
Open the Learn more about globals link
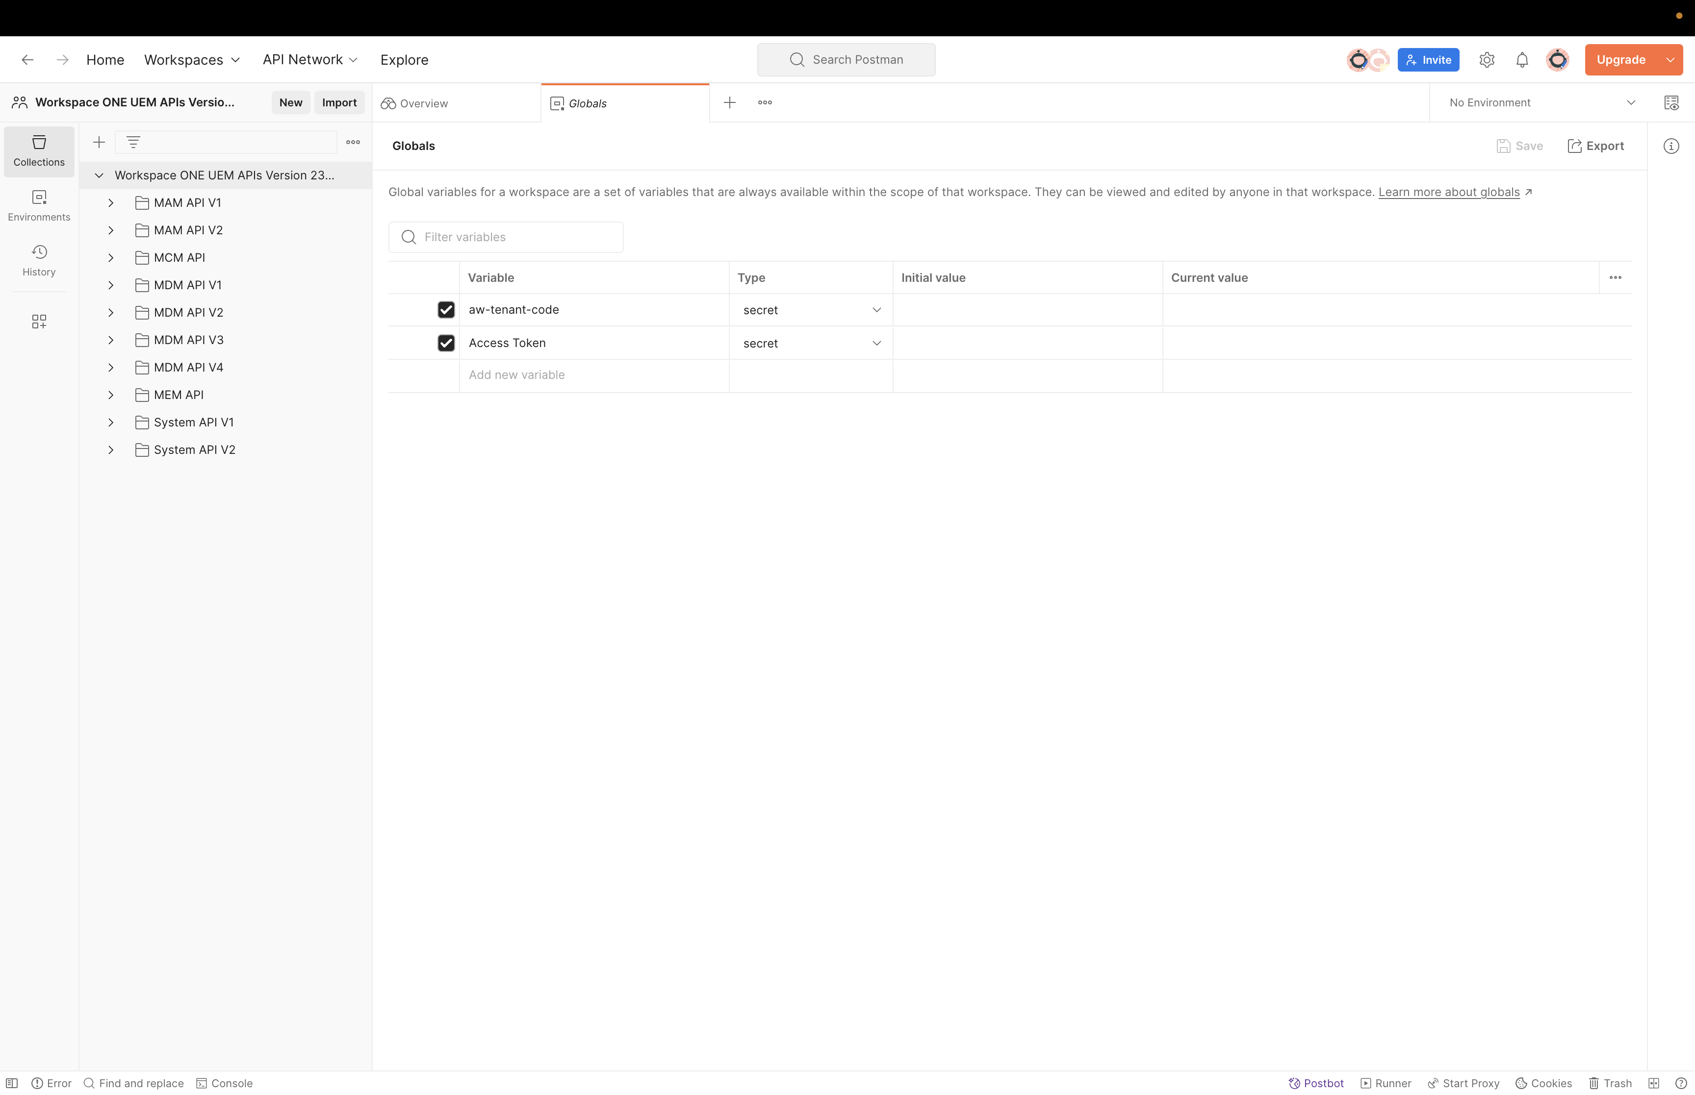[x=1450, y=192]
